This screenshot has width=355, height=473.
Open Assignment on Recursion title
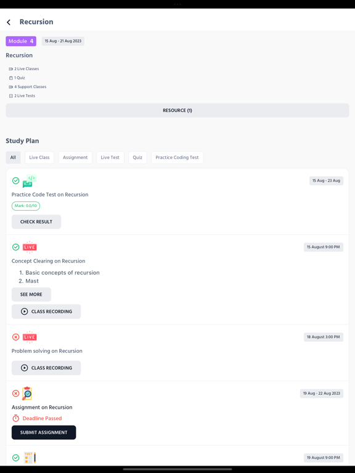42,407
